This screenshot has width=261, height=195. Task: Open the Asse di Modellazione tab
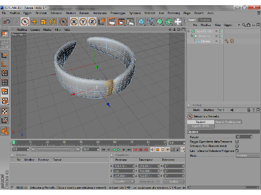(x=228, y=122)
